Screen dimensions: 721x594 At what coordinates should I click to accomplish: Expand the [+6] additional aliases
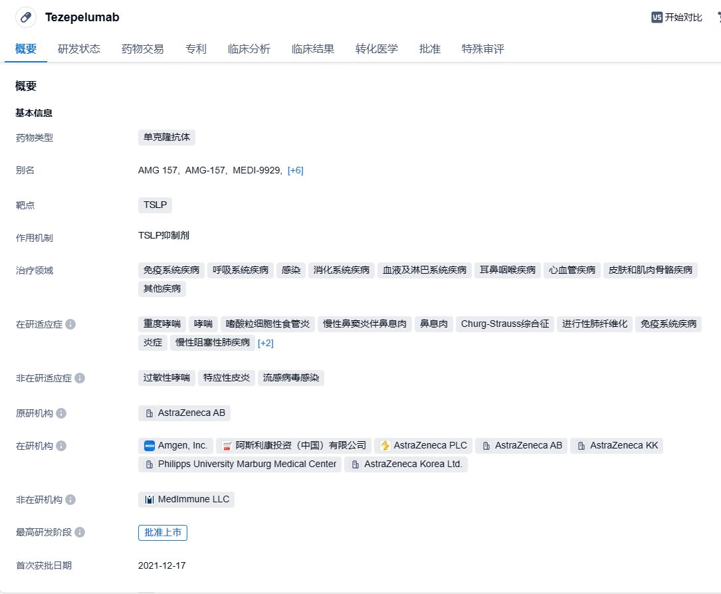(x=295, y=171)
